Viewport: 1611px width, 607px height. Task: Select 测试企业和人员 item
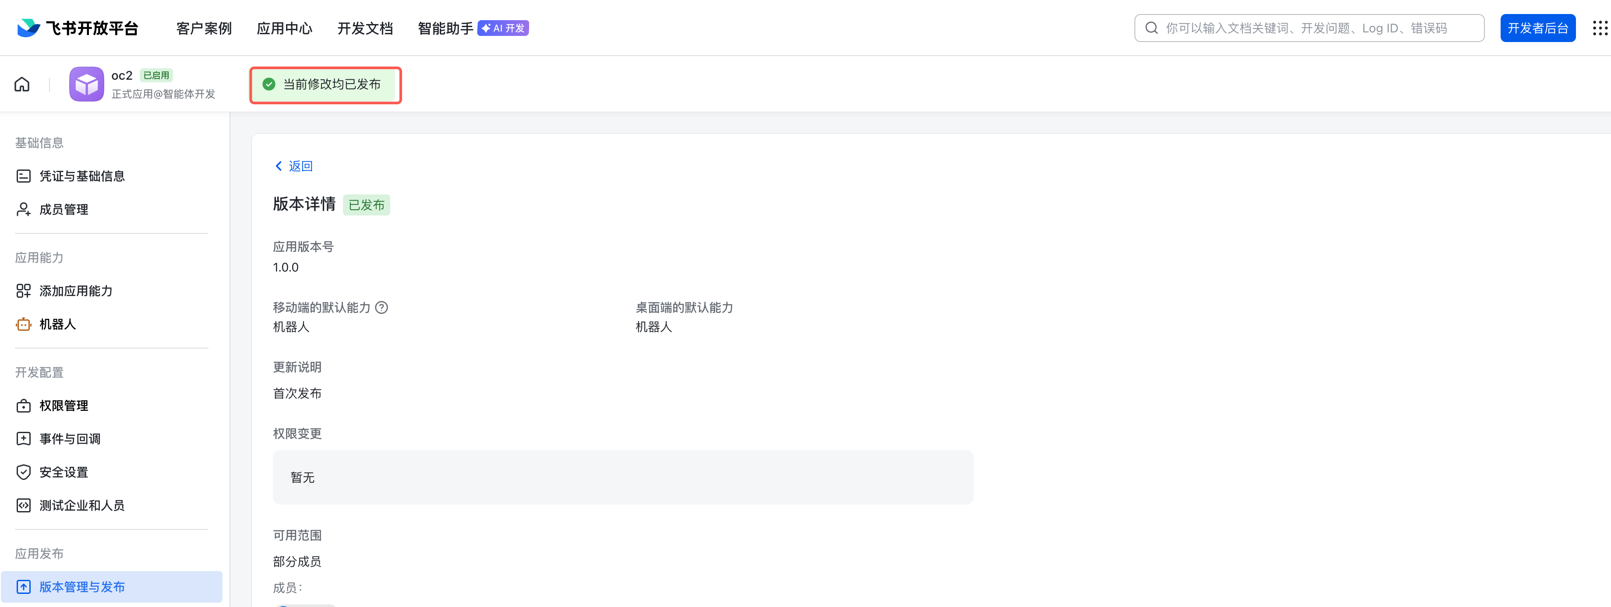tap(81, 506)
